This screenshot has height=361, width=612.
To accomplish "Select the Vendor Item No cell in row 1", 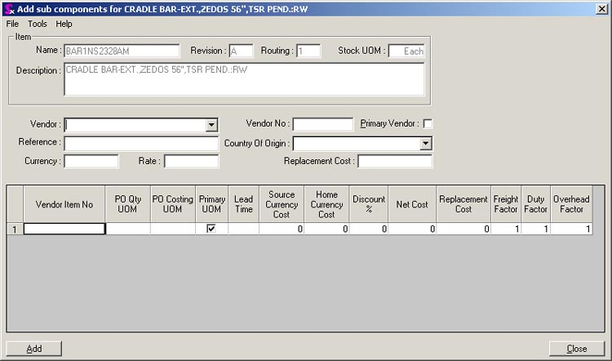I will tap(64, 229).
